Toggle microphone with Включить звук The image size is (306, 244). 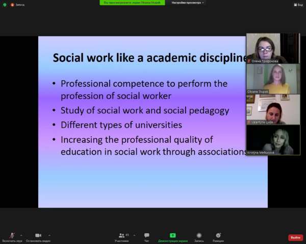tap(12, 237)
